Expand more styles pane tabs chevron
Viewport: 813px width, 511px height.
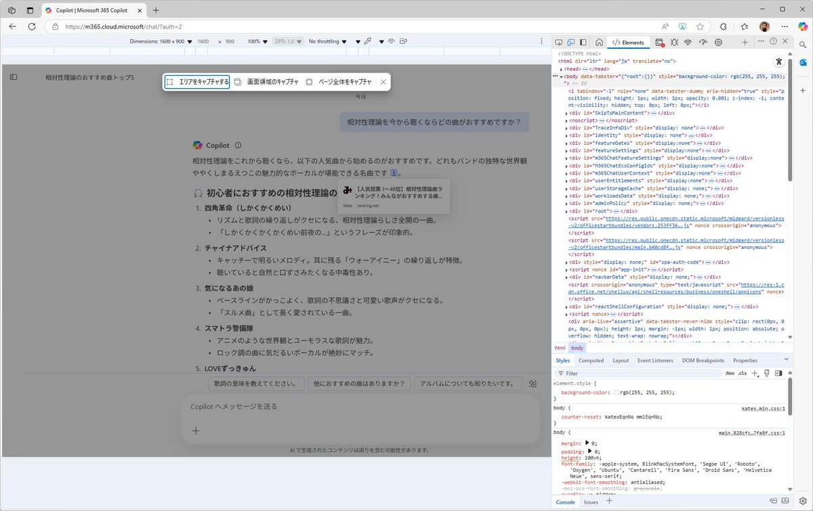(786, 359)
